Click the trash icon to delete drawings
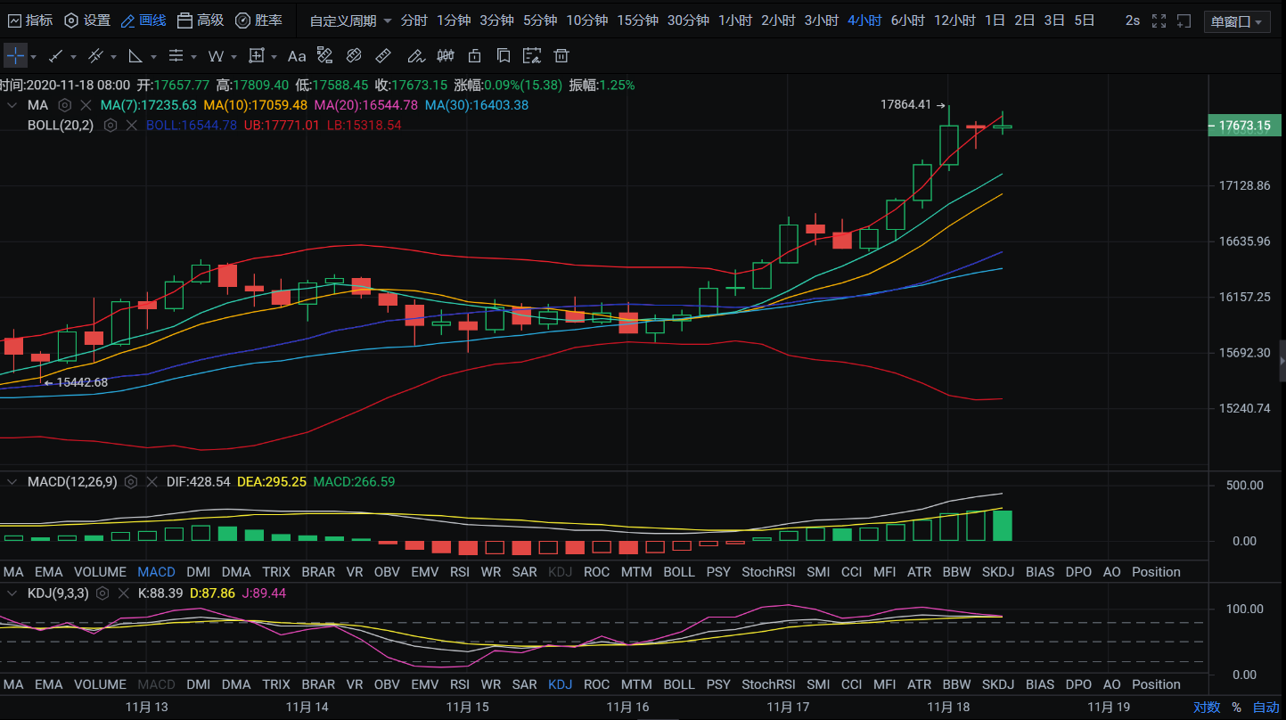 click(x=561, y=56)
